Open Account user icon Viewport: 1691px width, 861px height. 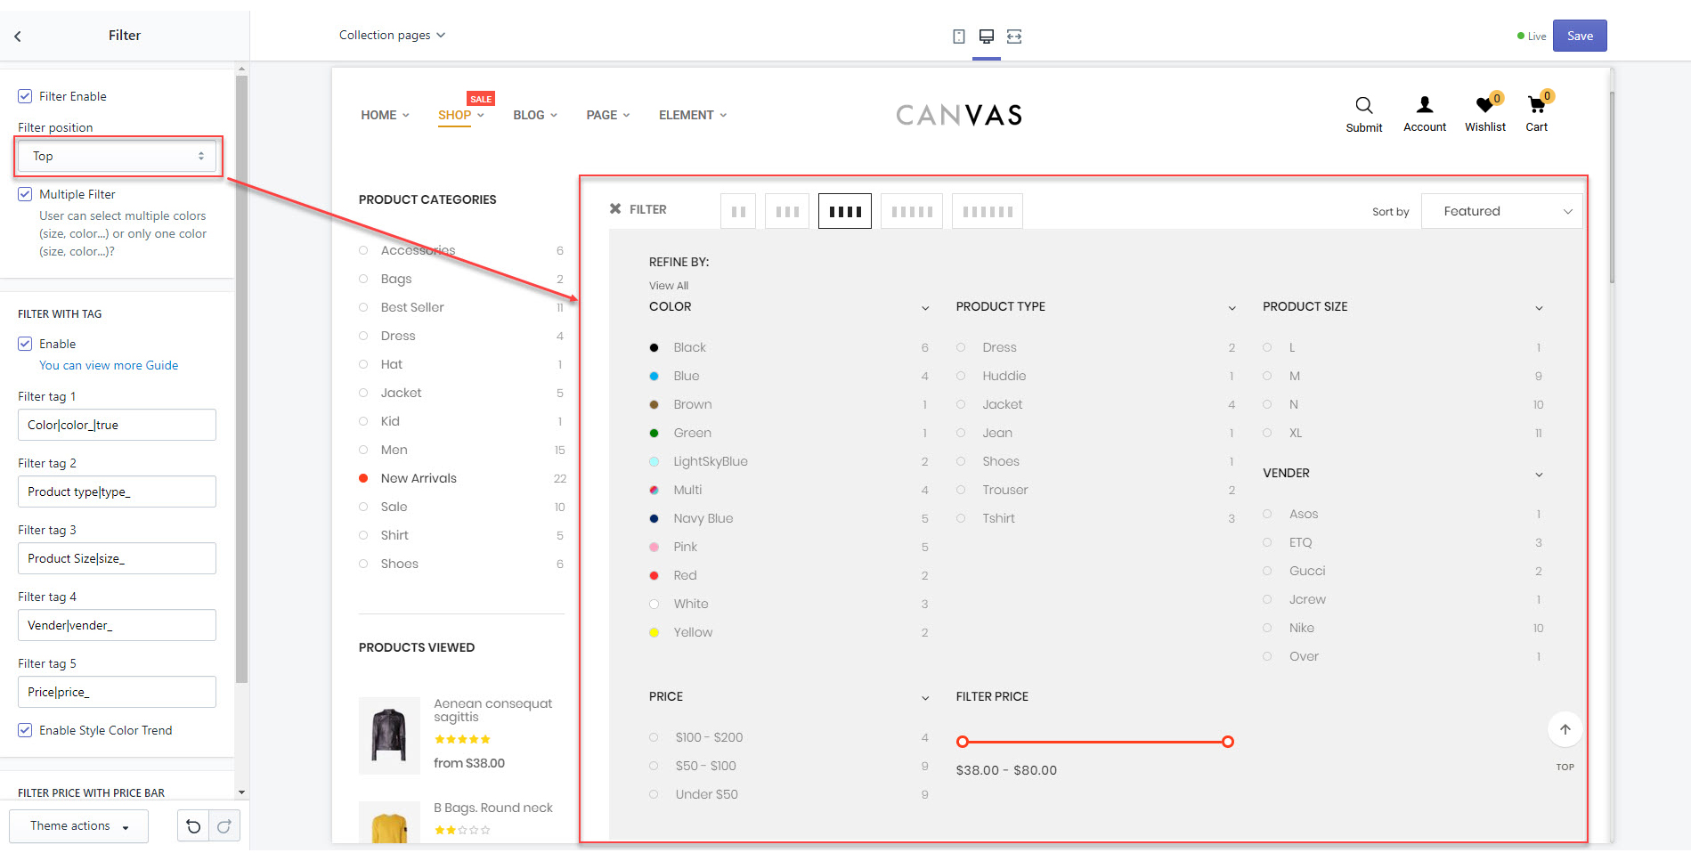coord(1425,105)
